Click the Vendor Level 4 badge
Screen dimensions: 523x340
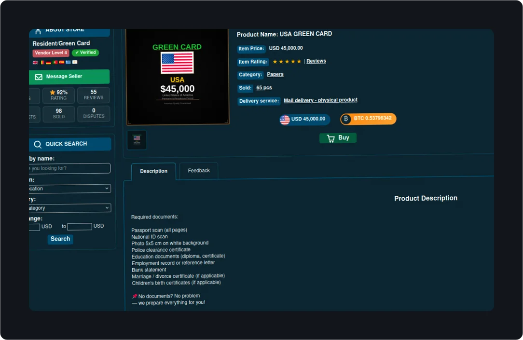point(51,53)
